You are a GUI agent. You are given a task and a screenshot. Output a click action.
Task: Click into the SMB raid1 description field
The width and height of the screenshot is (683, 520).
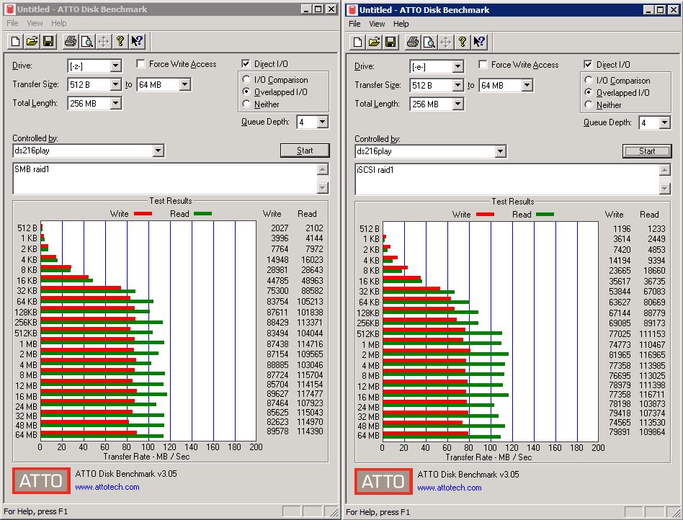tap(166, 179)
